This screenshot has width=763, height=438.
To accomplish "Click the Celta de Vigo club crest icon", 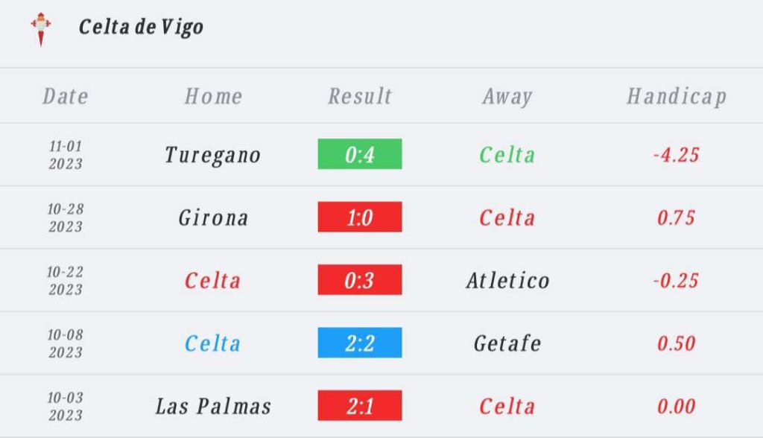I will (40, 29).
